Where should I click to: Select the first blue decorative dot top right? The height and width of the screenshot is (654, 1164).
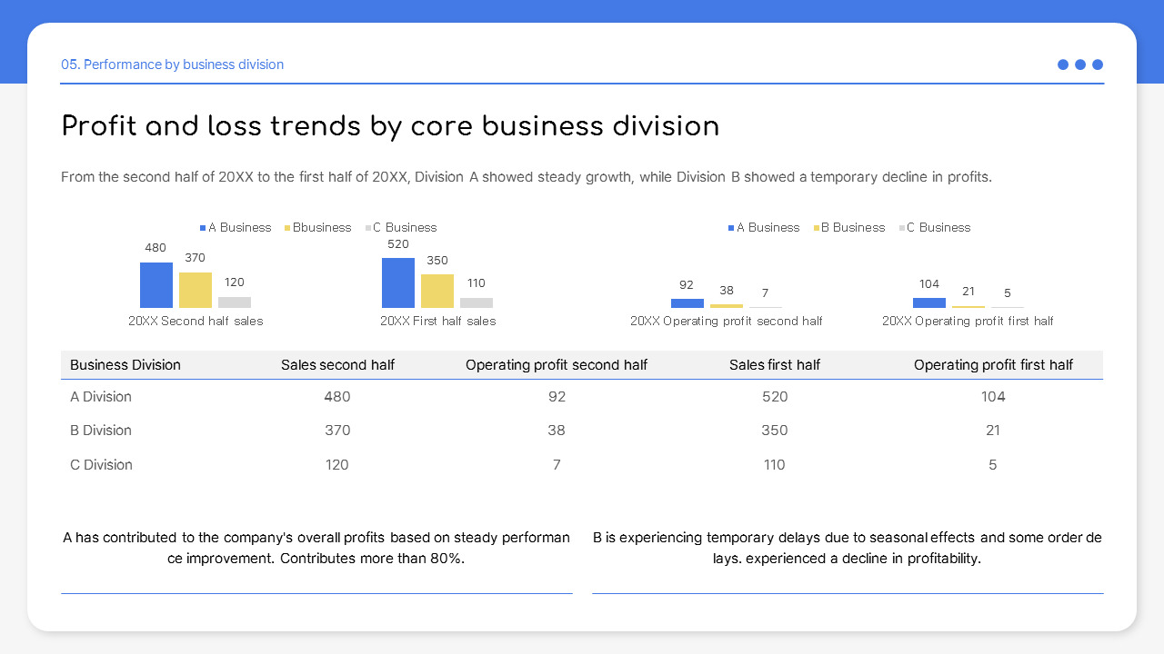click(1062, 64)
